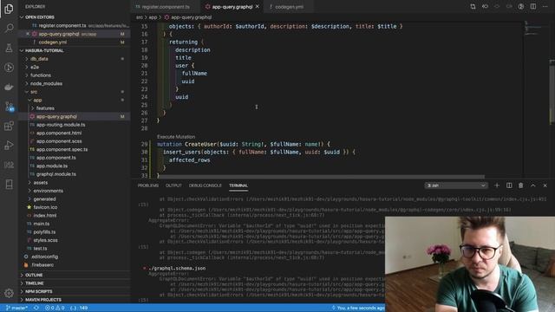Click the master branch status item
555x312 pixels.
coord(16,308)
